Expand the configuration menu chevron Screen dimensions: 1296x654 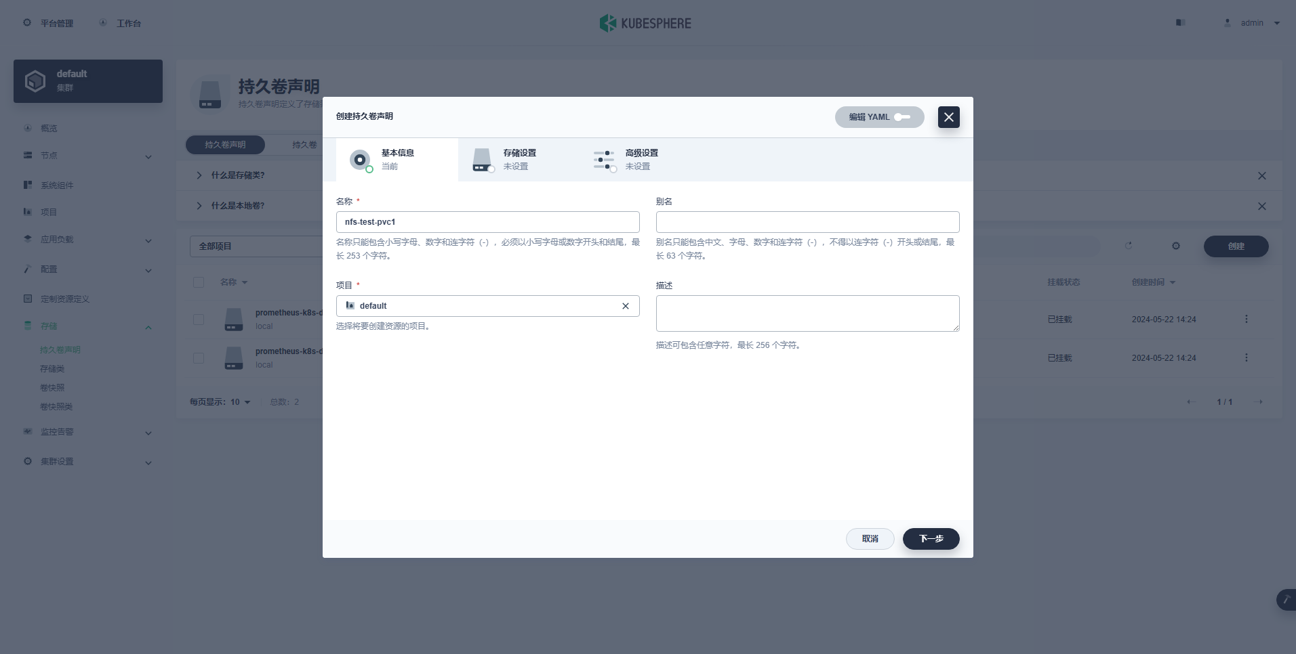(x=148, y=271)
